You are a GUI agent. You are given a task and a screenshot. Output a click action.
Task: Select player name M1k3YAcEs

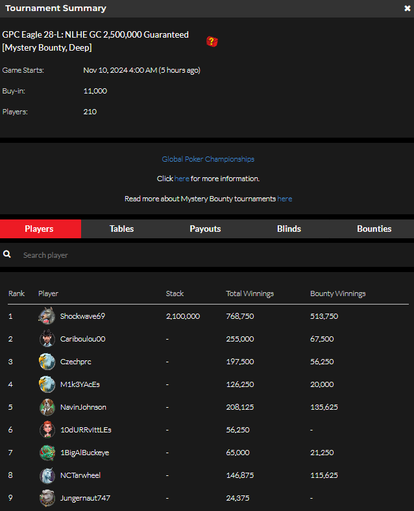[x=80, y=384]
